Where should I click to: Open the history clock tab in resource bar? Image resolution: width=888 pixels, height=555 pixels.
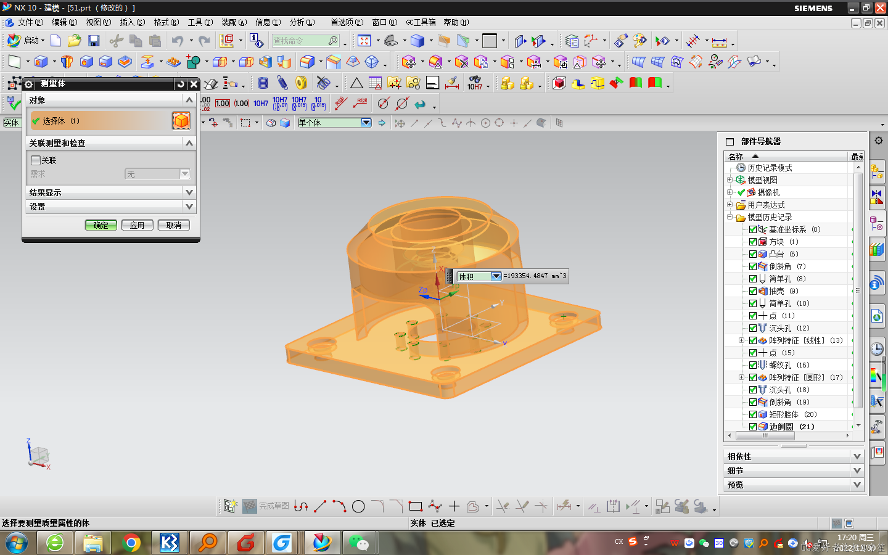pyautogui.click(x=877, y=349)
